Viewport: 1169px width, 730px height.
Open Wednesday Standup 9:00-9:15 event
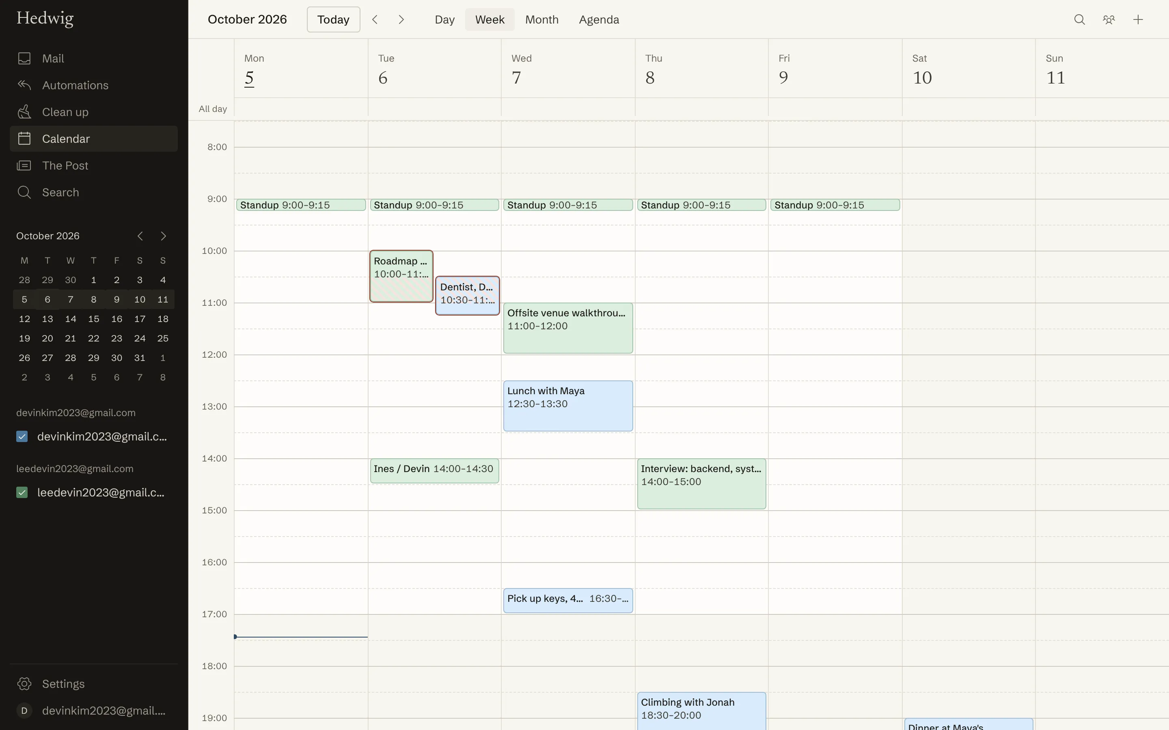click(x=568, y=205)
